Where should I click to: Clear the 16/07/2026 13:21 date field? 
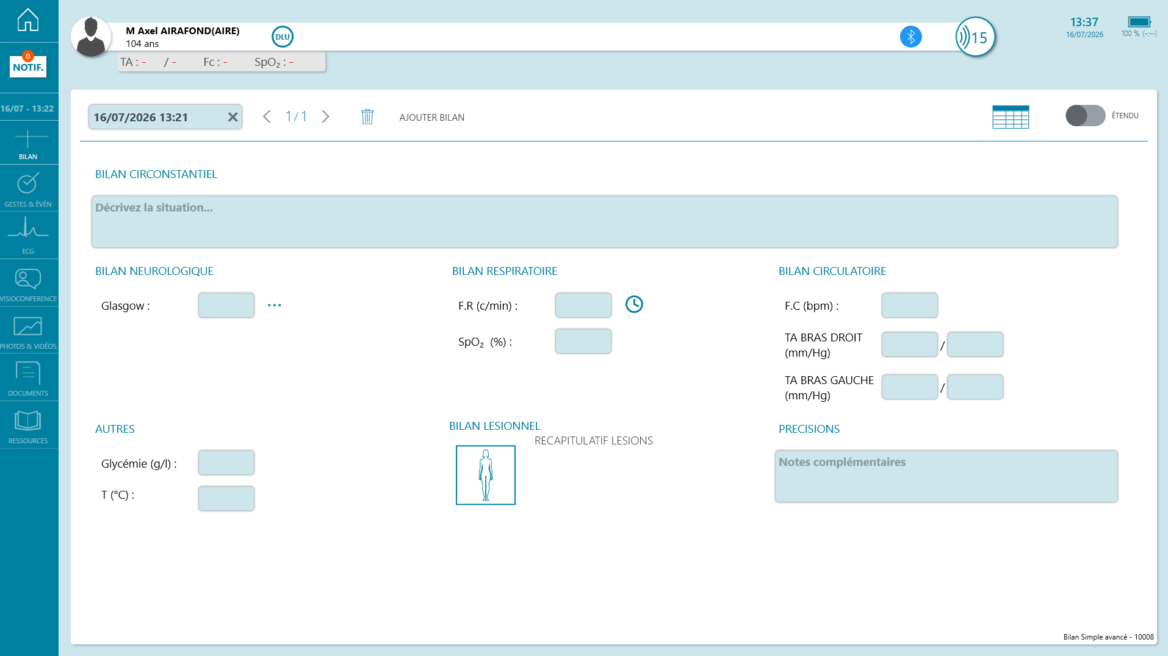pos(233,117)
